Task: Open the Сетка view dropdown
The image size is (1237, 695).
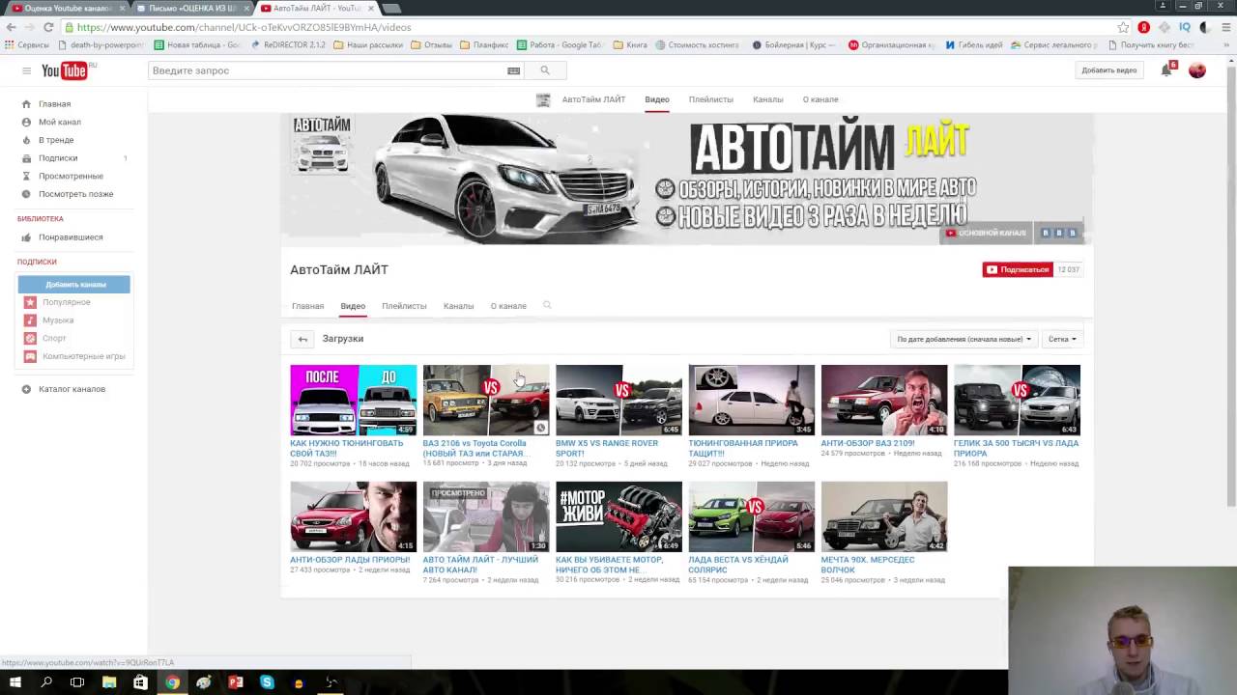Action: pyautogui.click(x=1062, y=339)
